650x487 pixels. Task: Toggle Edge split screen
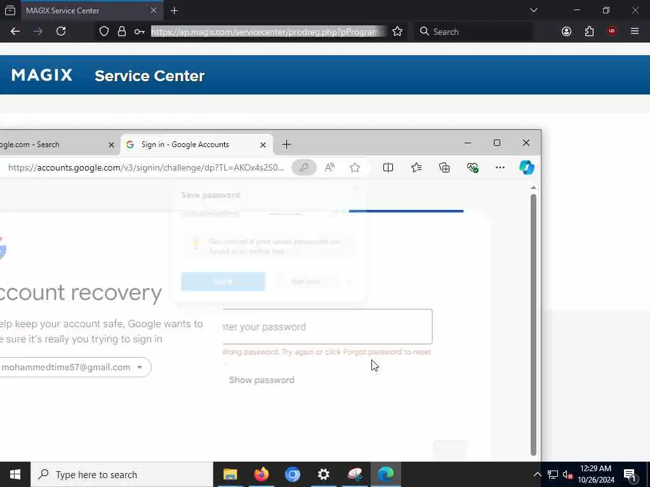(388, 167)
